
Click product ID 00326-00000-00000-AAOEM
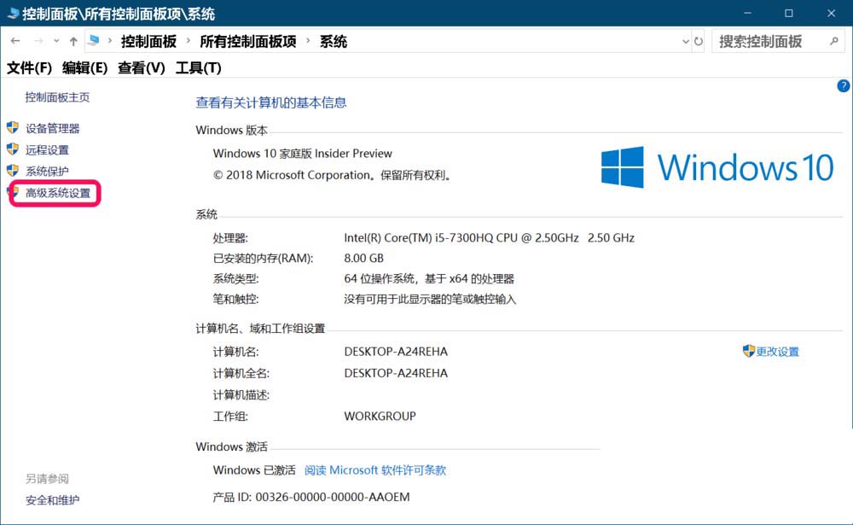pyautogui.click(x=333, y=497)
